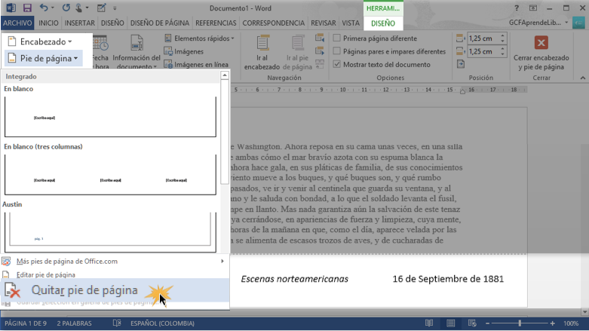
Task: Uncheck Mostrar texto del documento
Action: coord(337,65)
